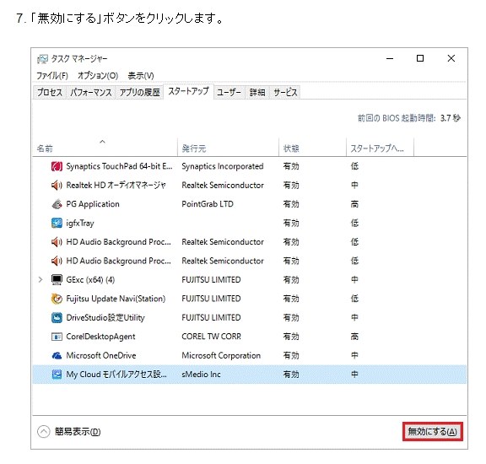
Task: Click the igfxTray icon
Action: tap(57, 224)
